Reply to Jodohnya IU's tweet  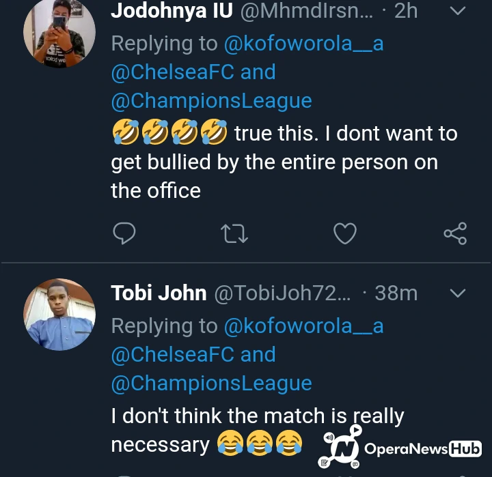124,233
